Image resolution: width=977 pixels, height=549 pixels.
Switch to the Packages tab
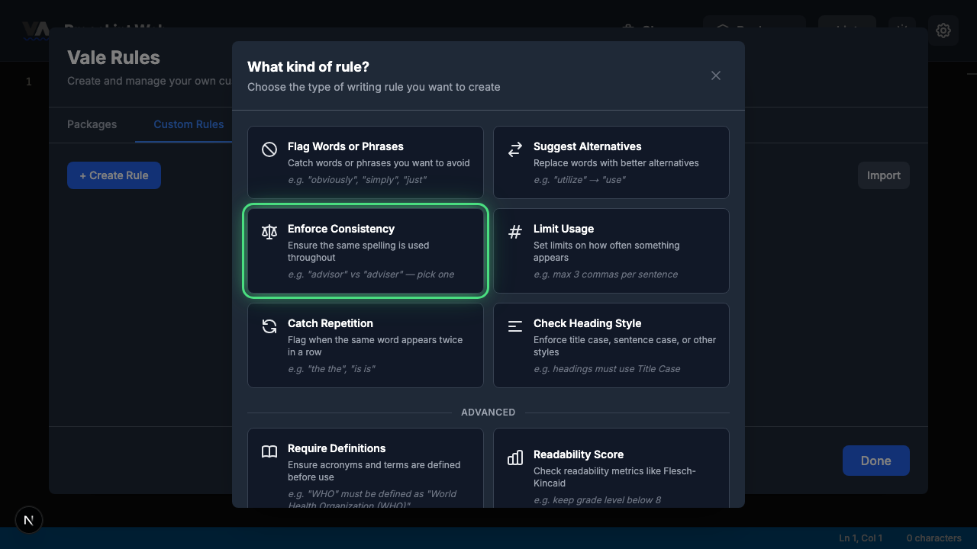point(92,124)
